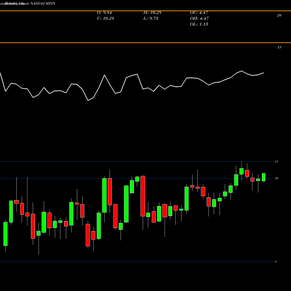The image size is (291, 291).
Task: Select the close value C: 10.28
Action: (x=105, y=19)
